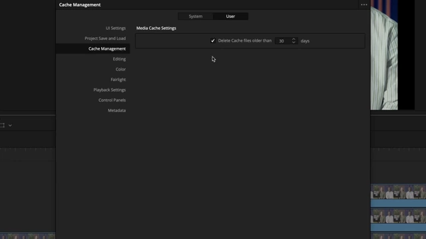Open the Editing preferences
426x239 pixels.
[x=119, y=59]
